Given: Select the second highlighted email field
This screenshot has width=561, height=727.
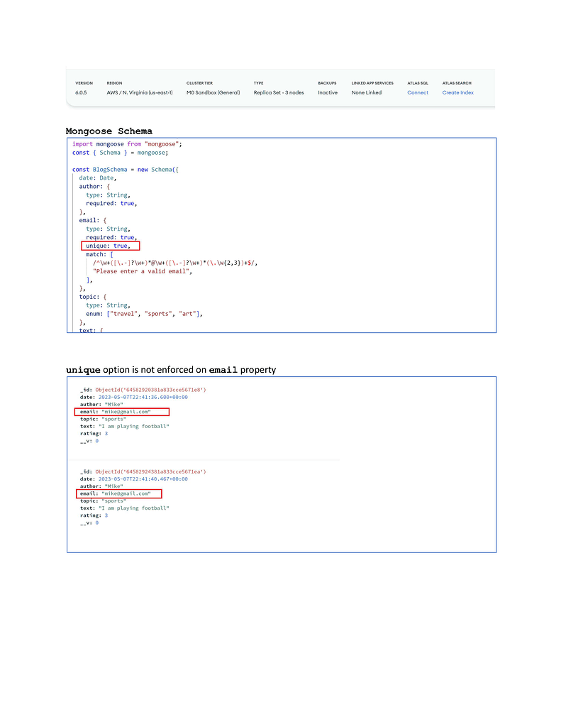Looking at the screenshot, I should (x=118, y=493).
